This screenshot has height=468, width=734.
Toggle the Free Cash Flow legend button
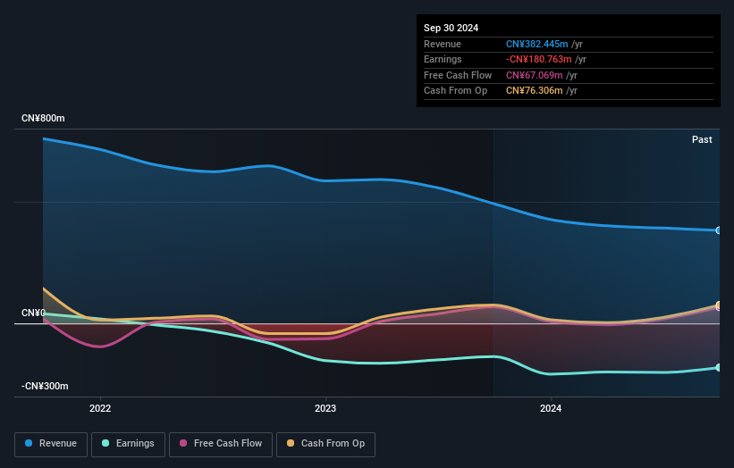click(221, 444)
